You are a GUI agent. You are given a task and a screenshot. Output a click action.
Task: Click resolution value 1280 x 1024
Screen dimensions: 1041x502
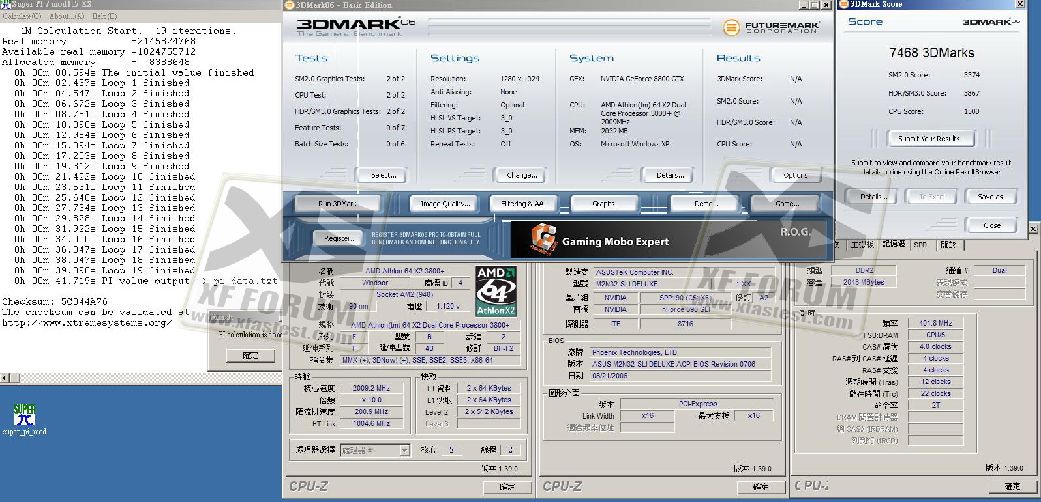[x=520, y=79]
